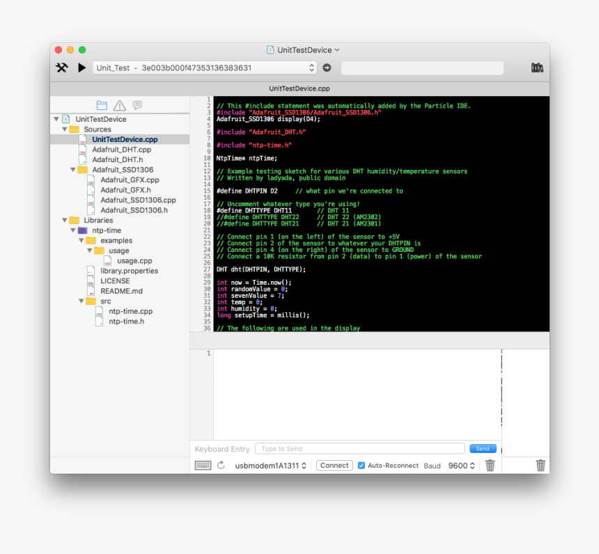Clear serial output with the trash icon

tap(490, 465)
